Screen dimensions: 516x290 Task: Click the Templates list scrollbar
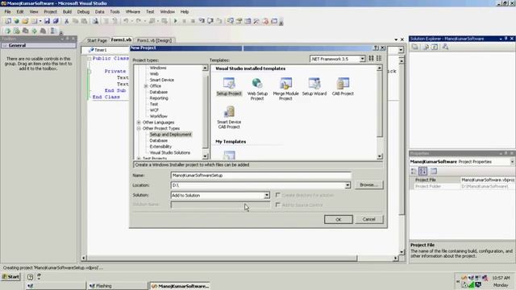380,112
